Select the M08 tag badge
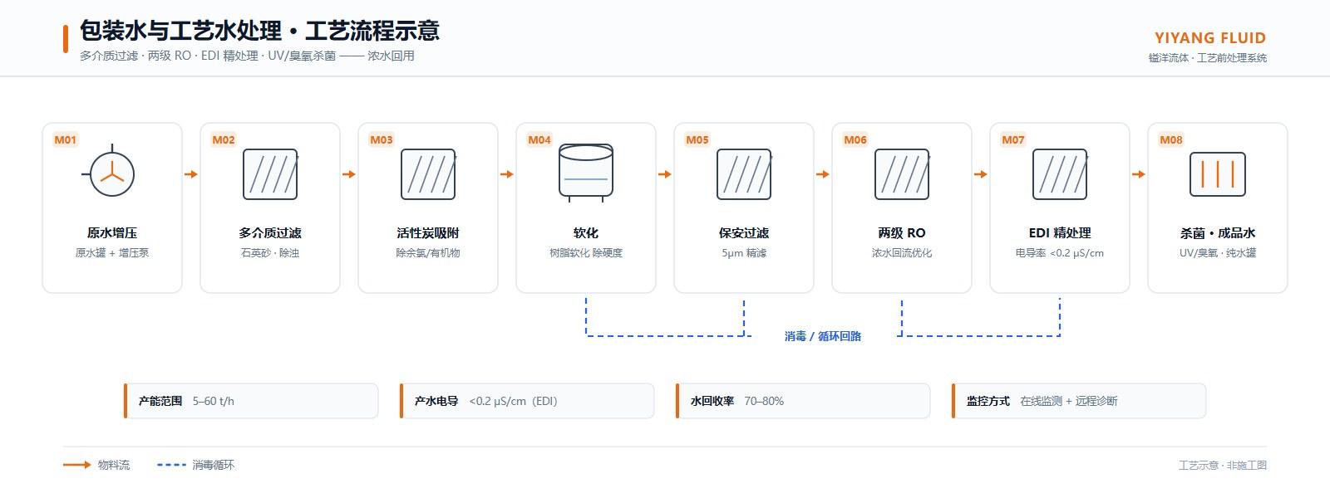 pyautogui.click(x=1171, y=139)
